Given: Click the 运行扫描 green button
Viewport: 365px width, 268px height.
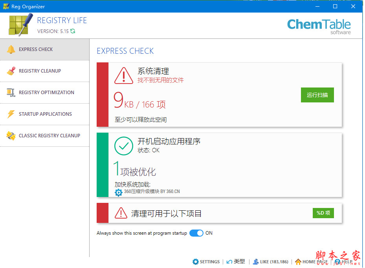Looking at the screenshot, I should coord(317,95).
